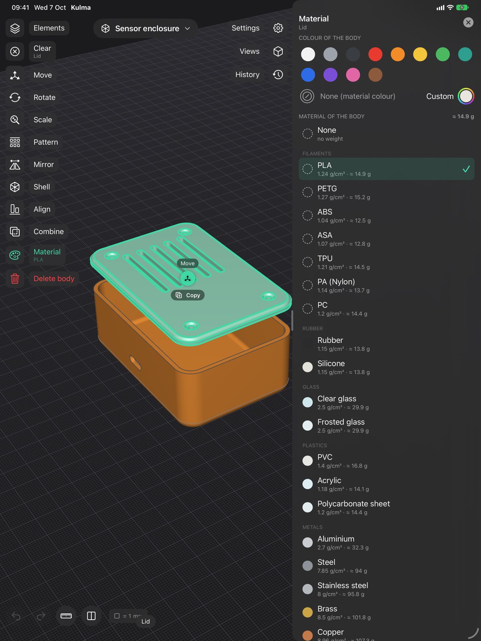The width and height of the screenshot is (481, 641).
Task: Choose the blue colour swatch
Action: 308,75
